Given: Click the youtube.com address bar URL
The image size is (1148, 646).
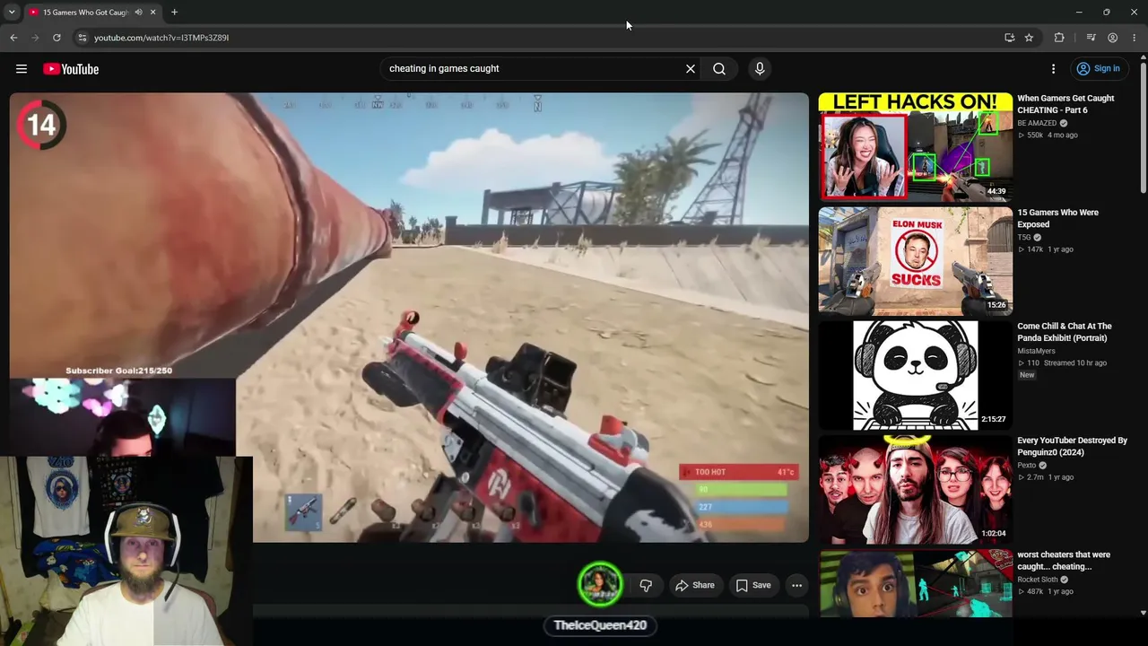Looking at the screenshot, I should pos(161,38).
